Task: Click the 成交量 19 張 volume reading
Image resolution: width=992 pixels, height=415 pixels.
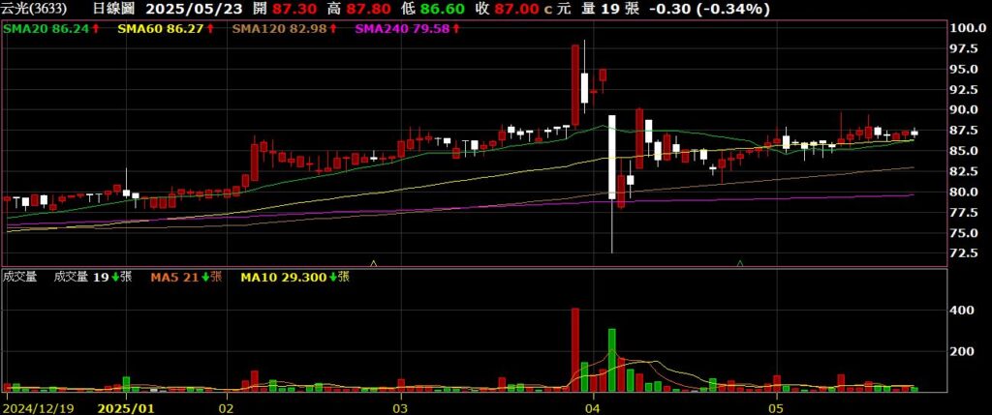Action: coord(93,276)
